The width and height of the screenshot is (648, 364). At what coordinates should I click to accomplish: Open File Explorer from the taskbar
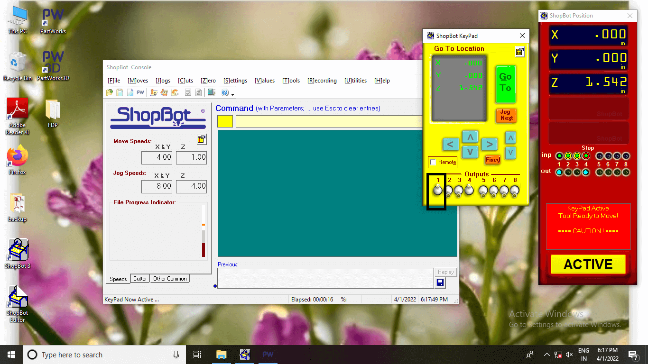(222, 355)
